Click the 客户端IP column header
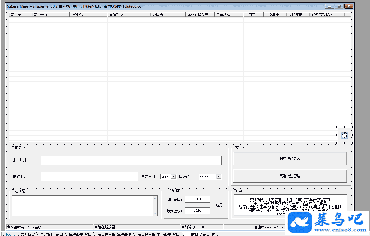The height and width of the screenshot is (236, 370). (51, 15)
